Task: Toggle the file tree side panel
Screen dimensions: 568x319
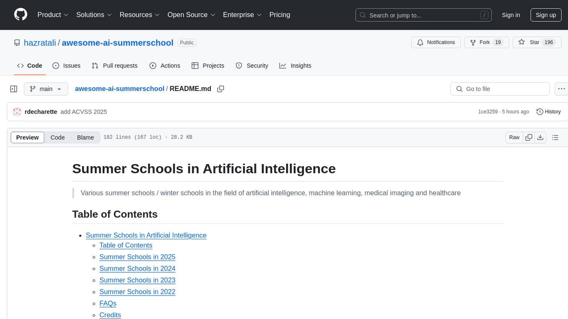Action: pyautogui.click(x=14, y=89)
